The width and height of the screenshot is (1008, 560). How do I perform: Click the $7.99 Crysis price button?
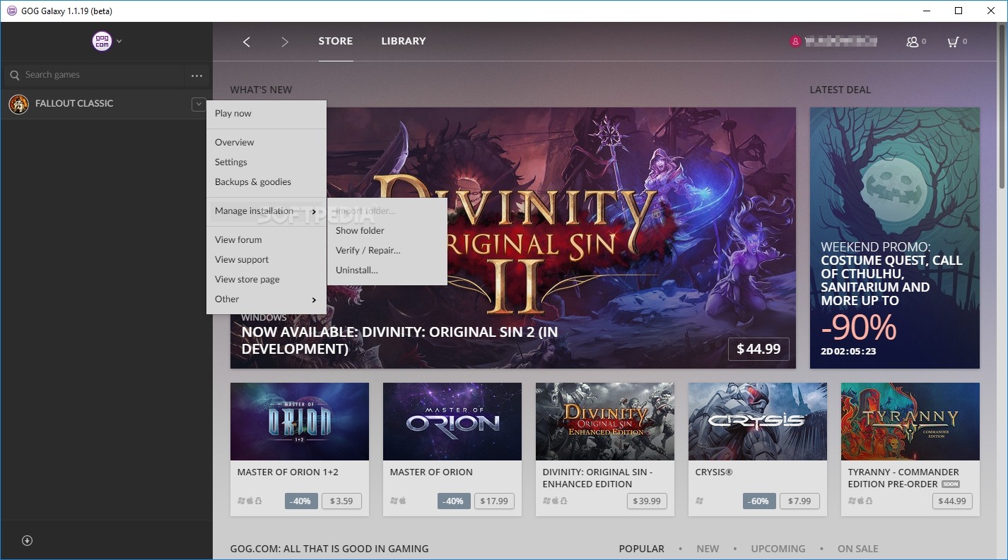click(x=799, y=501)
